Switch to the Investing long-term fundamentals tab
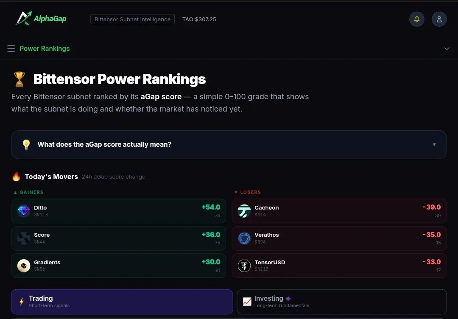Viewport: 458px width, 319px height. 342,302
